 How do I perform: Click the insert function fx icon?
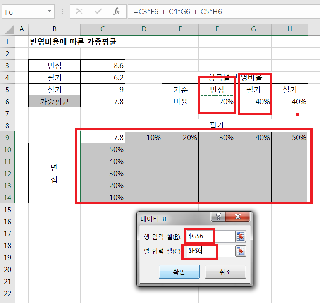(x=117, y=12)
